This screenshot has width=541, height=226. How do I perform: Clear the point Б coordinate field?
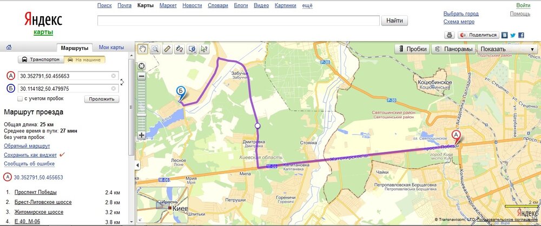tap(114, 89)
